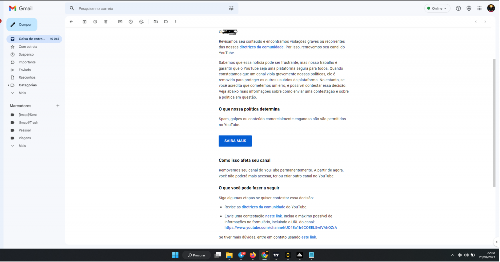Open the YouTube channel URL link
This screenshot has width=500, height=262.
pyautogui.click(x=281, y=227)
